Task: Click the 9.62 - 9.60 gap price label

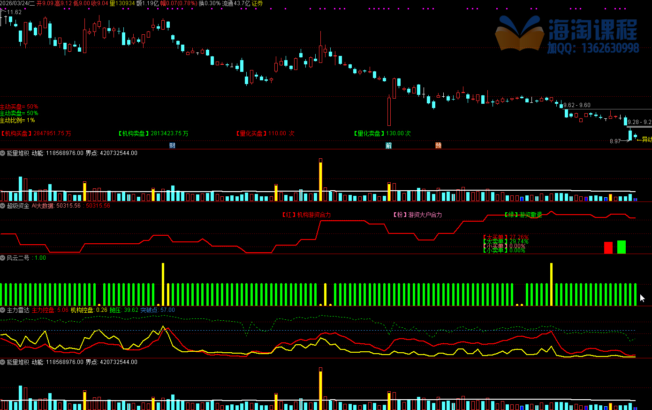Action: 577,105
